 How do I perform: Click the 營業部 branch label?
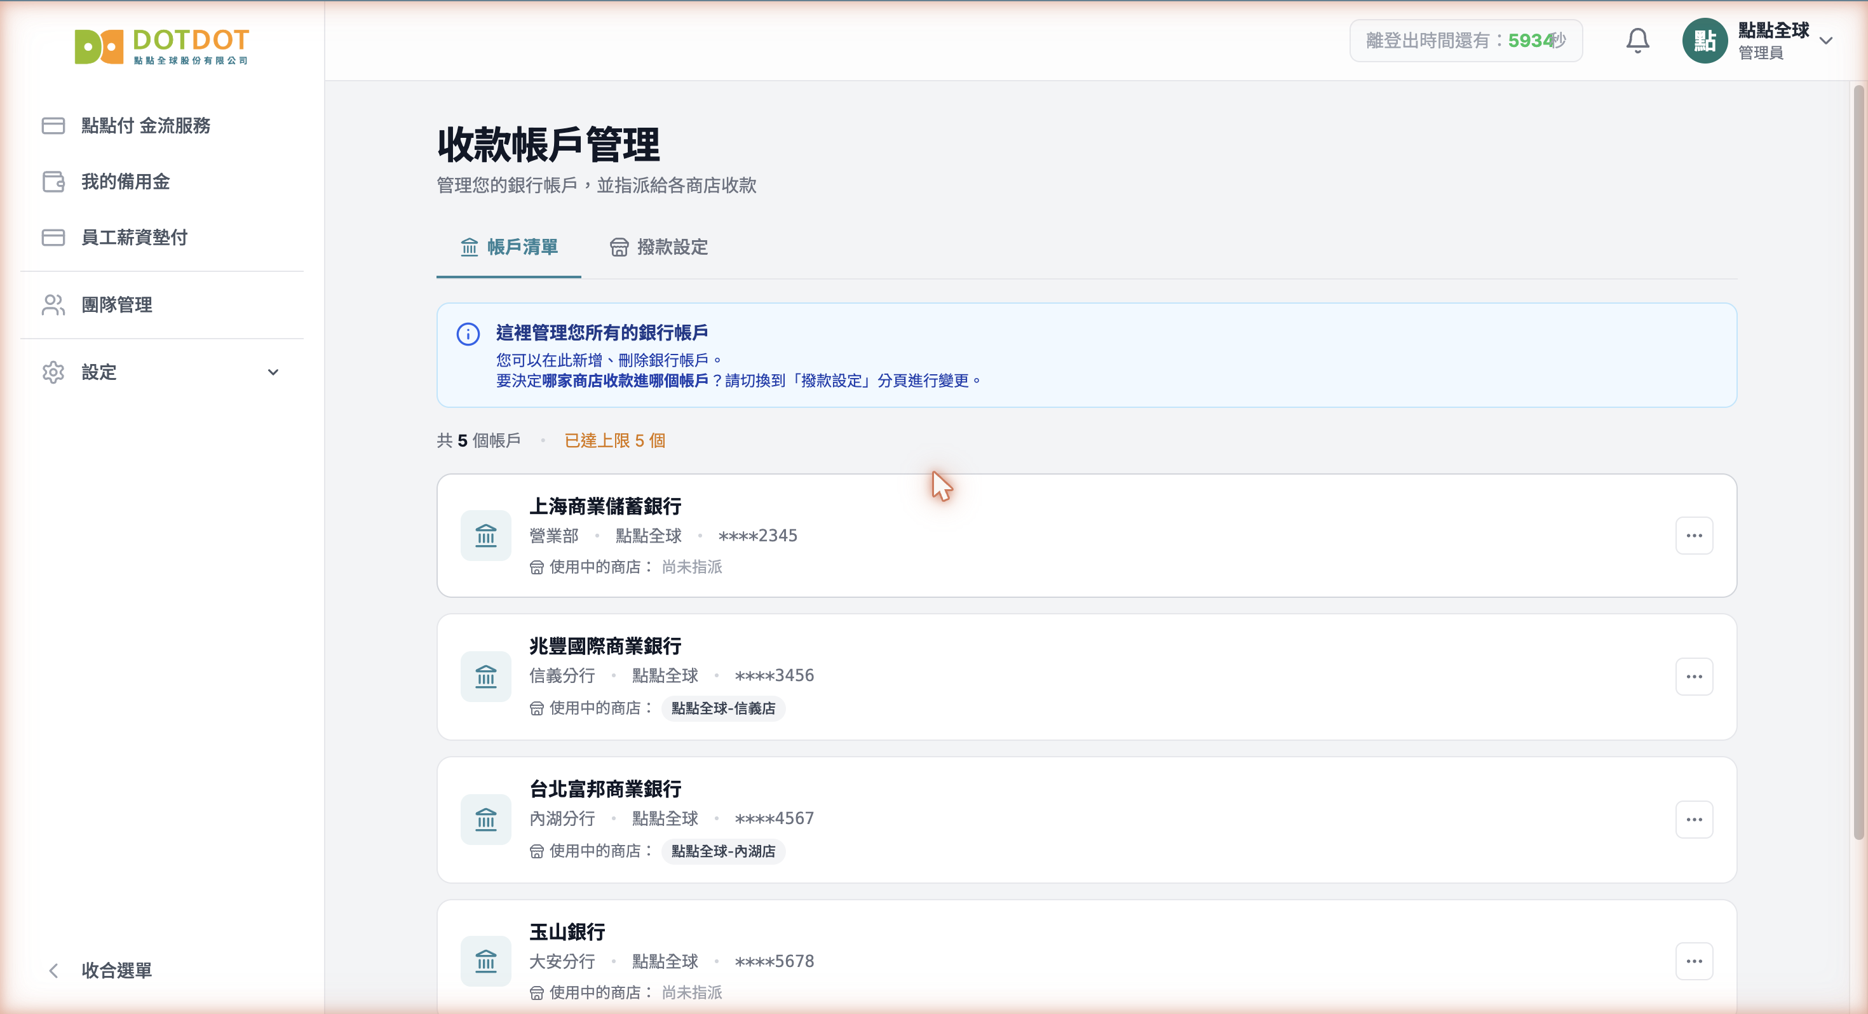(x=554, y=536)
